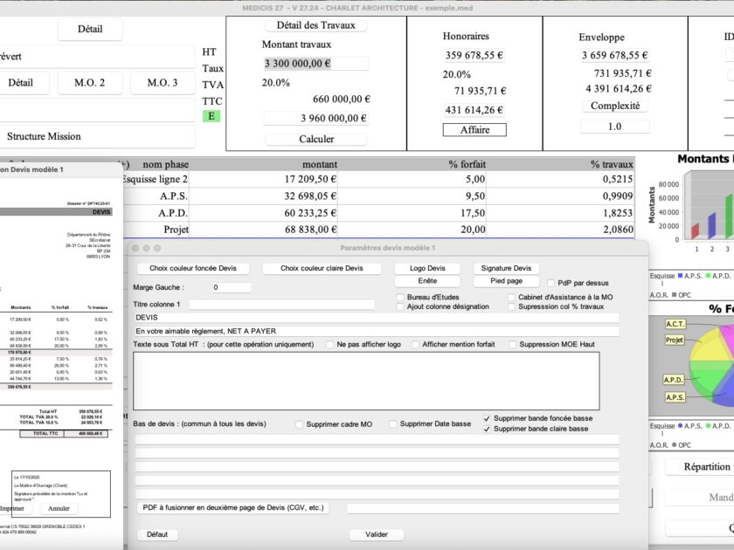
Task: Check Bureau d'Etudes option
Action: 400,297
